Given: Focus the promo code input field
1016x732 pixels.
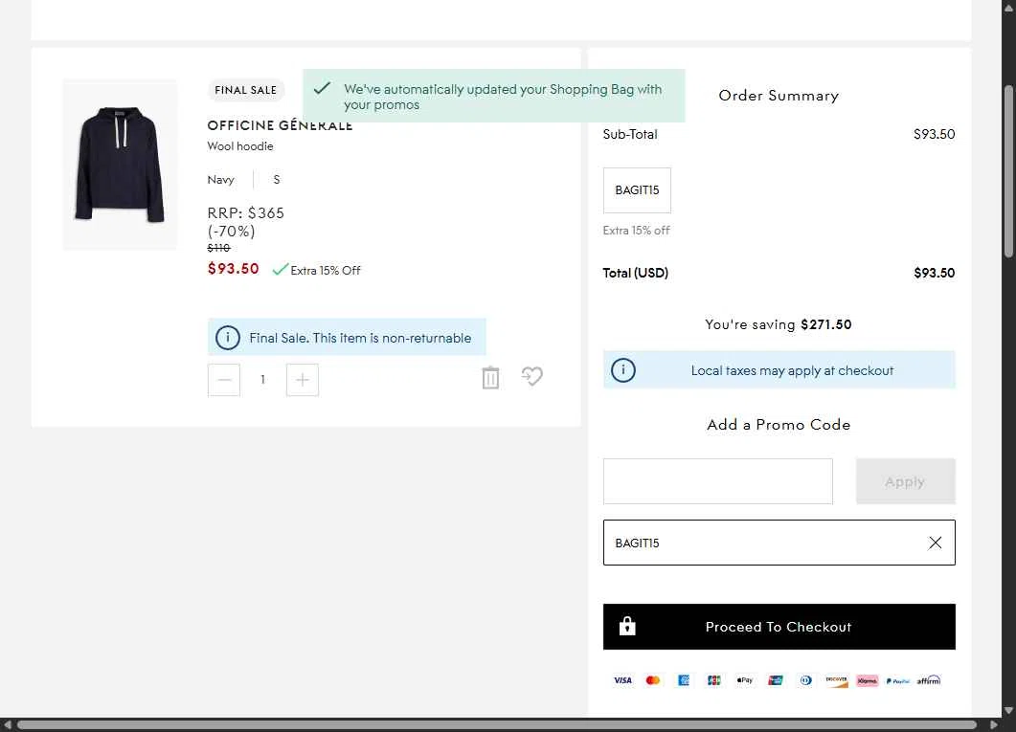Looking at the screenshot, I should coord(718,481).
